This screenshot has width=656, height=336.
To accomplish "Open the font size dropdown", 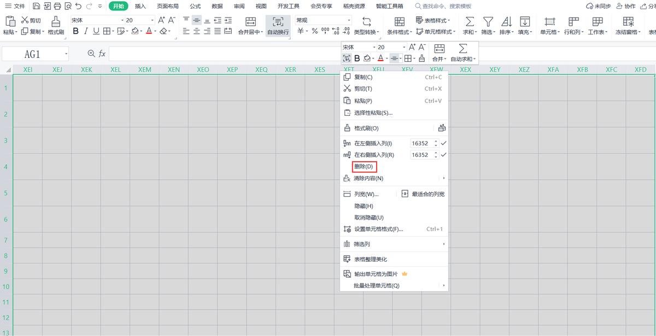I will (x=153, y=19).
